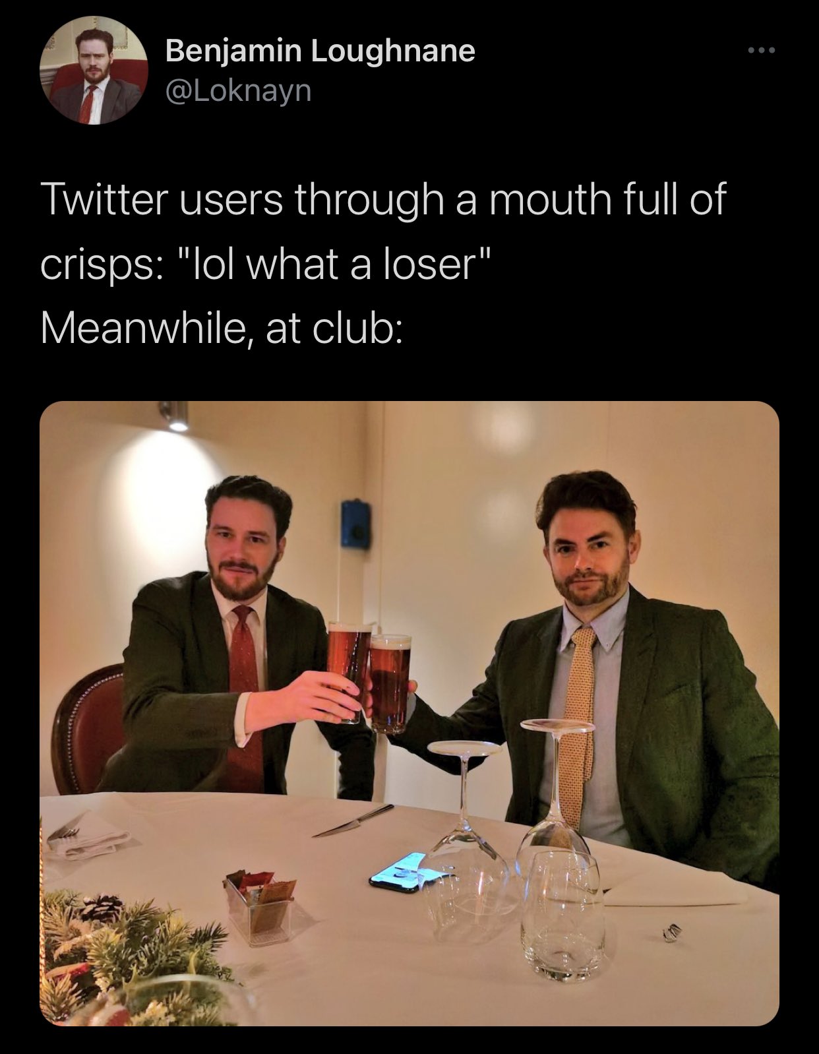Click the sugar packet holder on the table

[x=260, y=904]
